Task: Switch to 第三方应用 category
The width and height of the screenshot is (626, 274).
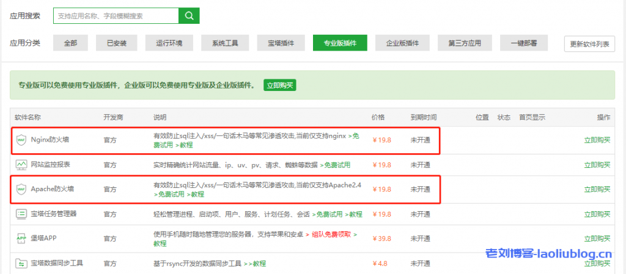Action: 465,43
